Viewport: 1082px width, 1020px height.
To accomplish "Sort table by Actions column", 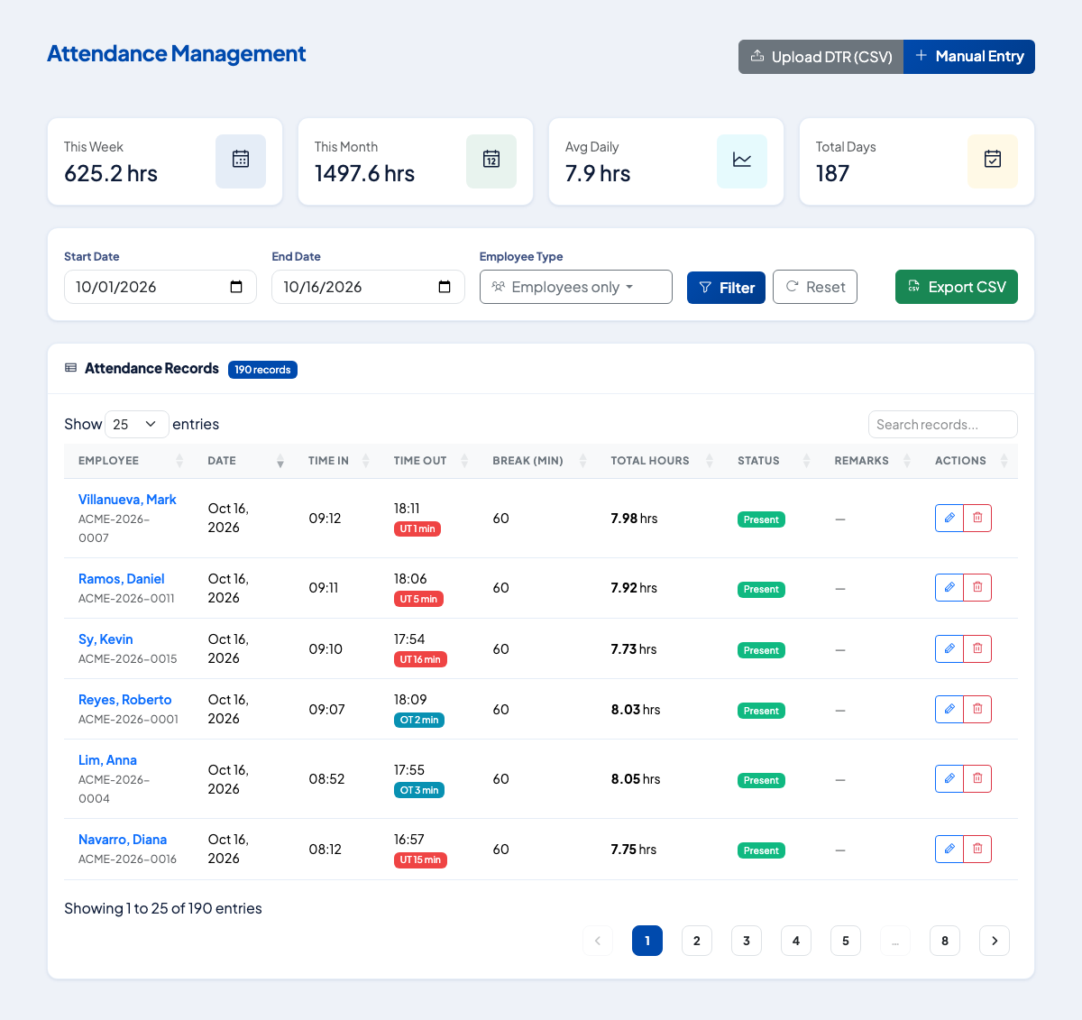I will (969, 461).
